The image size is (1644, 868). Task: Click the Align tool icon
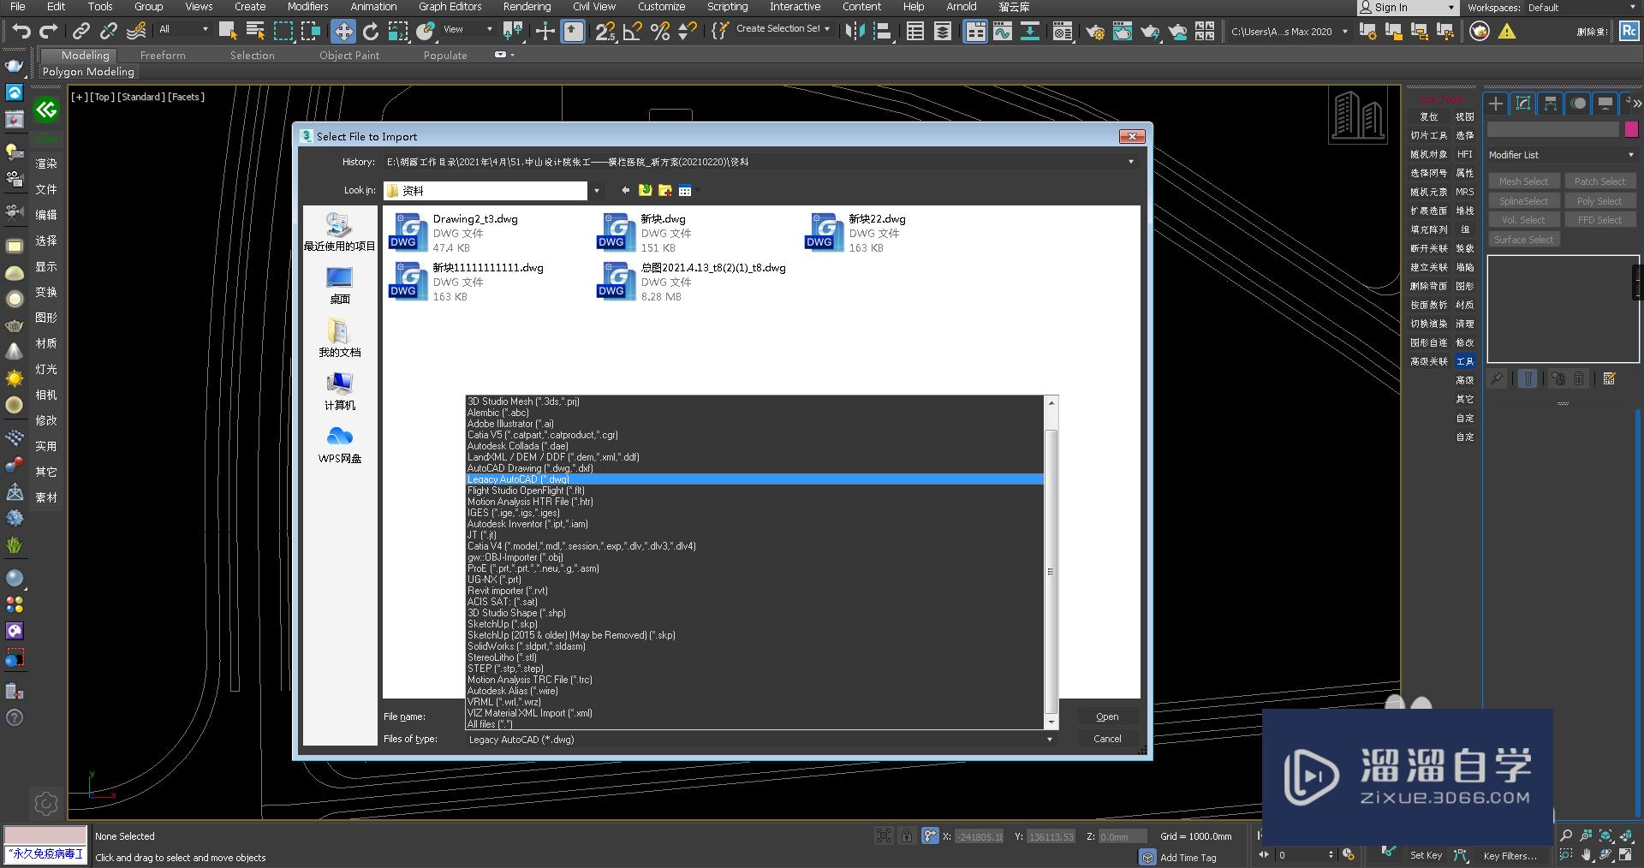(882, 32)
